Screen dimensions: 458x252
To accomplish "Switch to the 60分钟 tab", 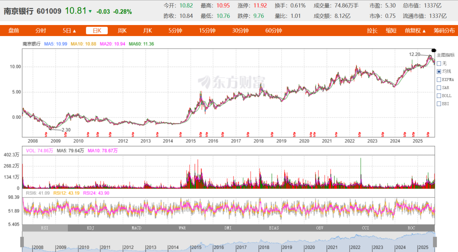I will click(x=274, y=31).
